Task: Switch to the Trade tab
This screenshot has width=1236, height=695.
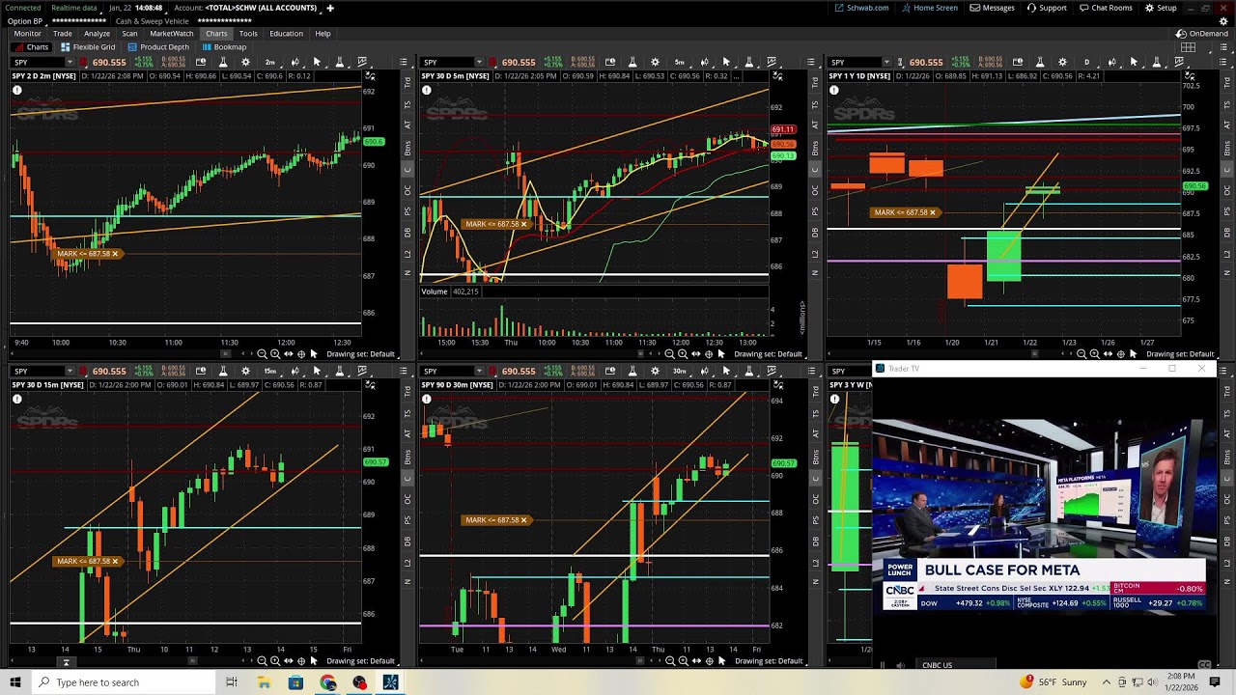Action: [x=63, y=34]
